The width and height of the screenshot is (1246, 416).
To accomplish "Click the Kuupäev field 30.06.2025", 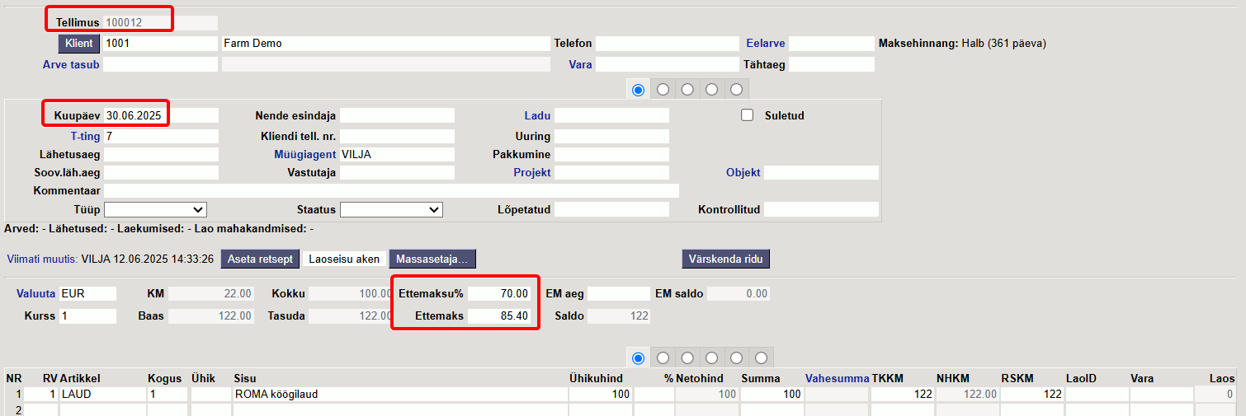I will pyautogui.click(x=161, y=115).
